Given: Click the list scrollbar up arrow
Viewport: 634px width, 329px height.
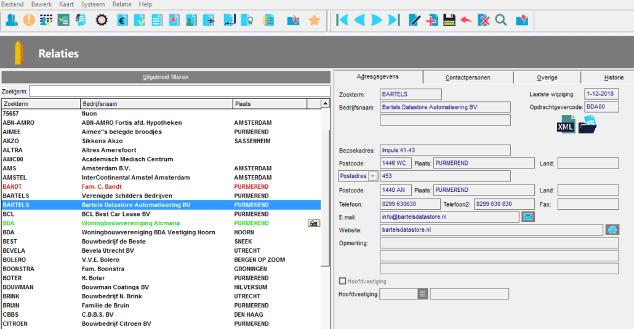Looking at the screenshot, I should tap(325, 104).
